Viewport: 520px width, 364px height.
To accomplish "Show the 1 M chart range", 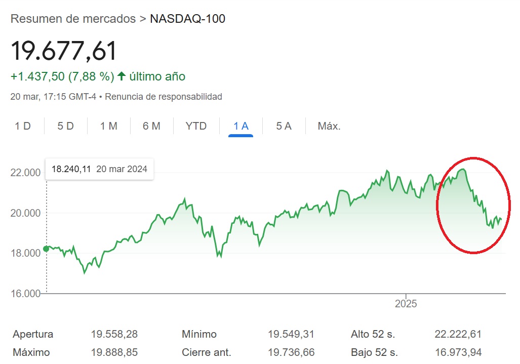I will pyautogui.click(x=109, y=126).
